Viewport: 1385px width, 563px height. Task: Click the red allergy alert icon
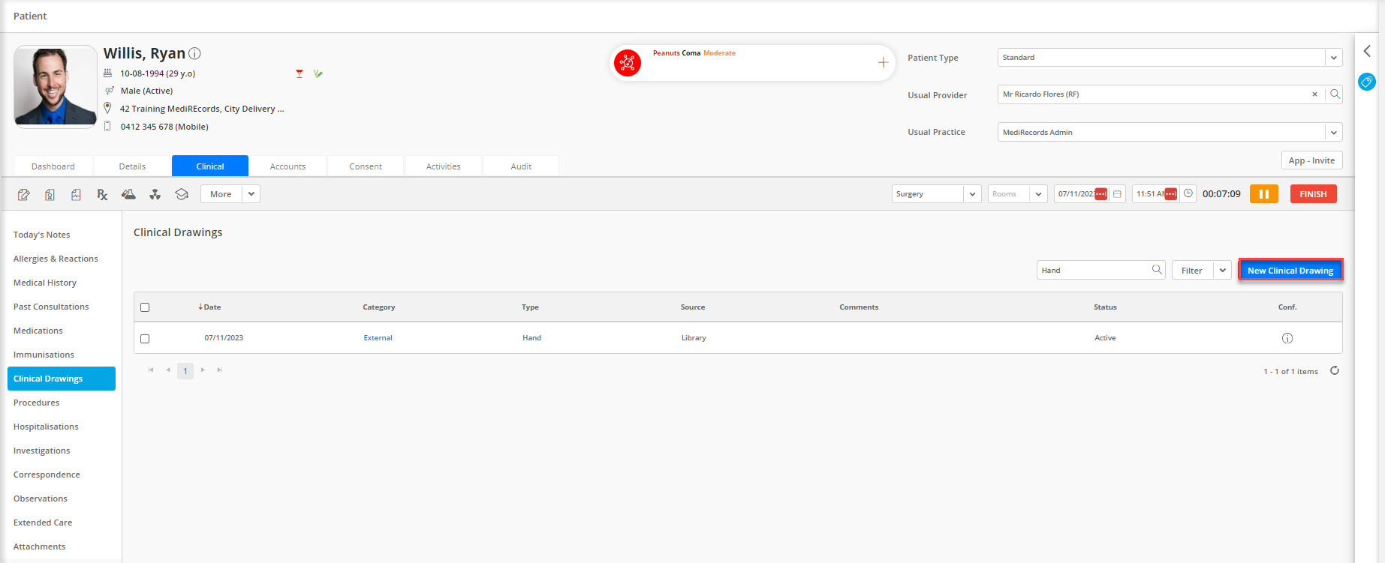(628, 63)
